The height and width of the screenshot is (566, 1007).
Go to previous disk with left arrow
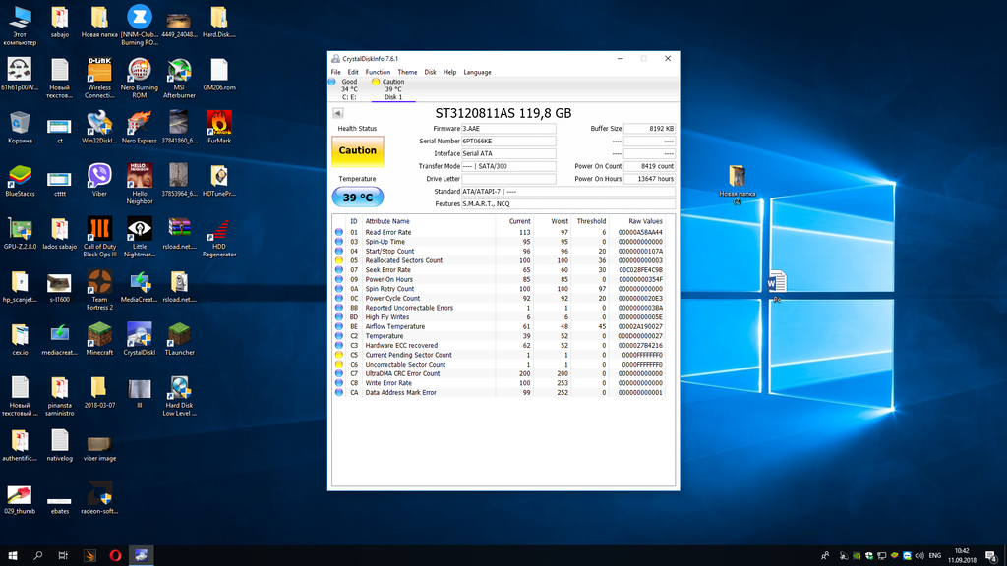[338, 113]
